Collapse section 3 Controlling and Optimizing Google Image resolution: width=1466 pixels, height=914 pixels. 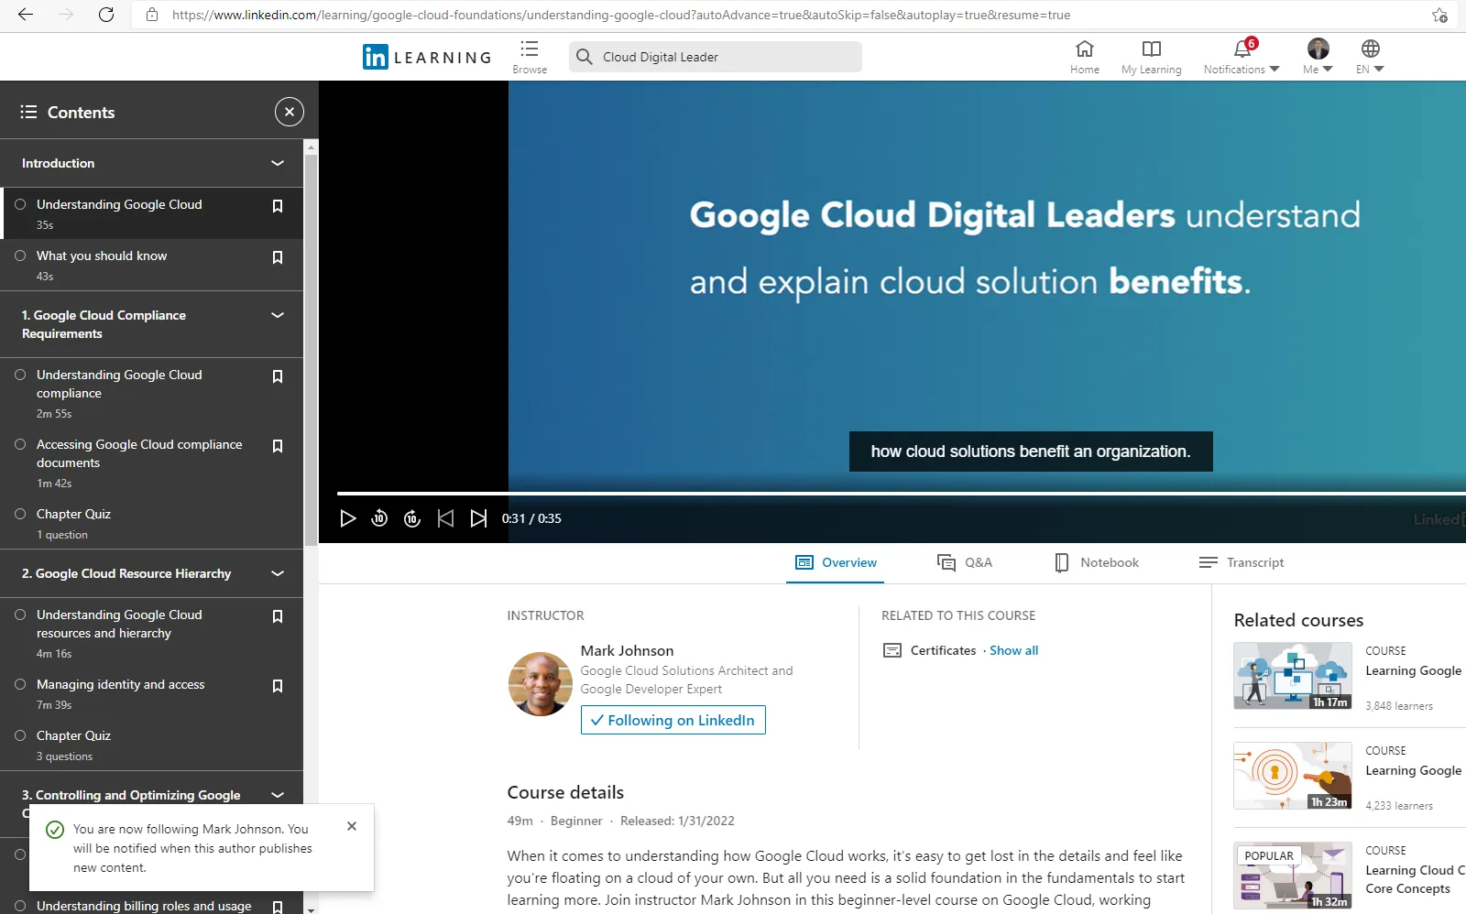[x=278, y=795]
